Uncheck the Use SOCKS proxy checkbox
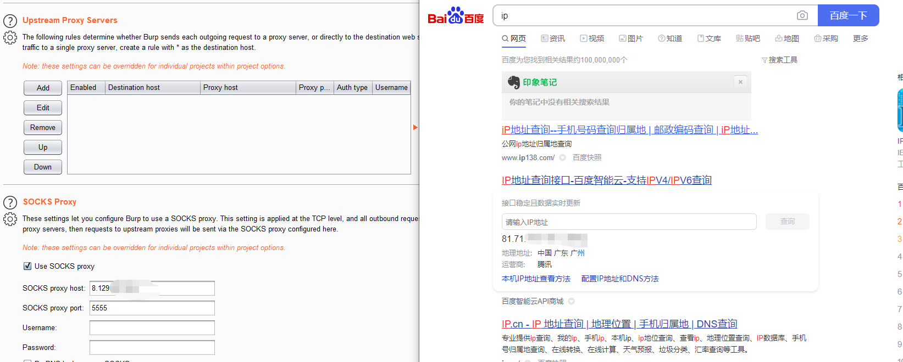The image size is (903, 362). (27, 266)
